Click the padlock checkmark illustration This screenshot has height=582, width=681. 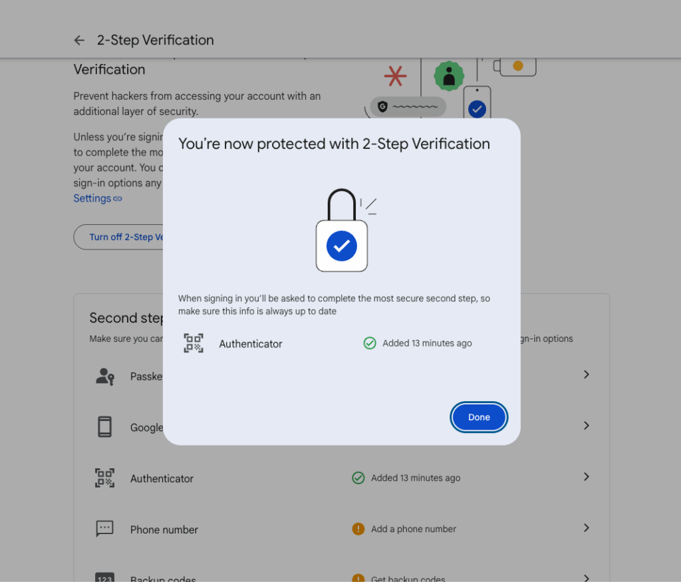click(342, 230)
